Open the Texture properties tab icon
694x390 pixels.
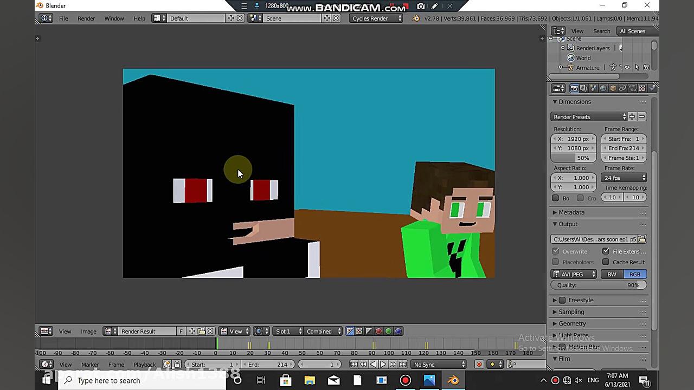click(642, 88)
